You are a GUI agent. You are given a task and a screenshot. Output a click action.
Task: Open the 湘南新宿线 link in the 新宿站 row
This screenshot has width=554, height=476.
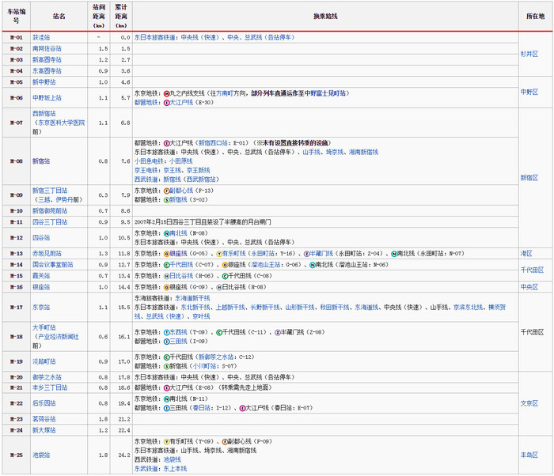pyautogui.click(x=363, y=152)
